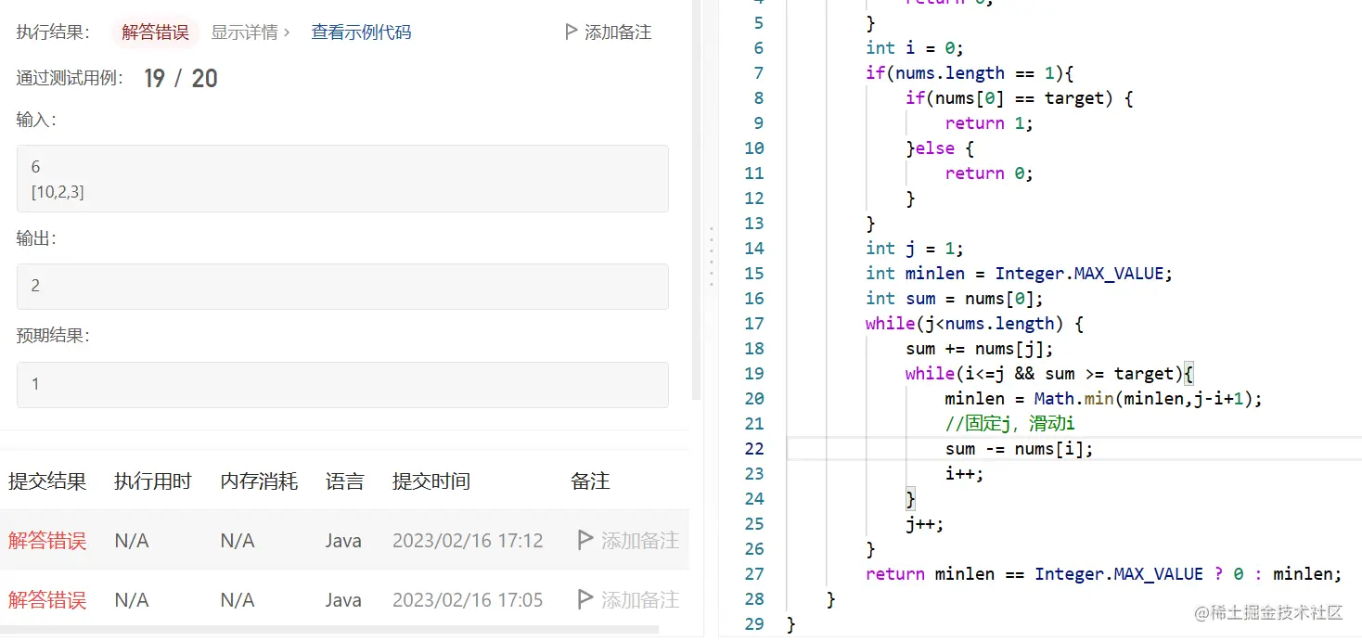Viewport: 1362px width, 641px height.
Task: Click the return line with minlen ternary
Action: click(1104, 573)
